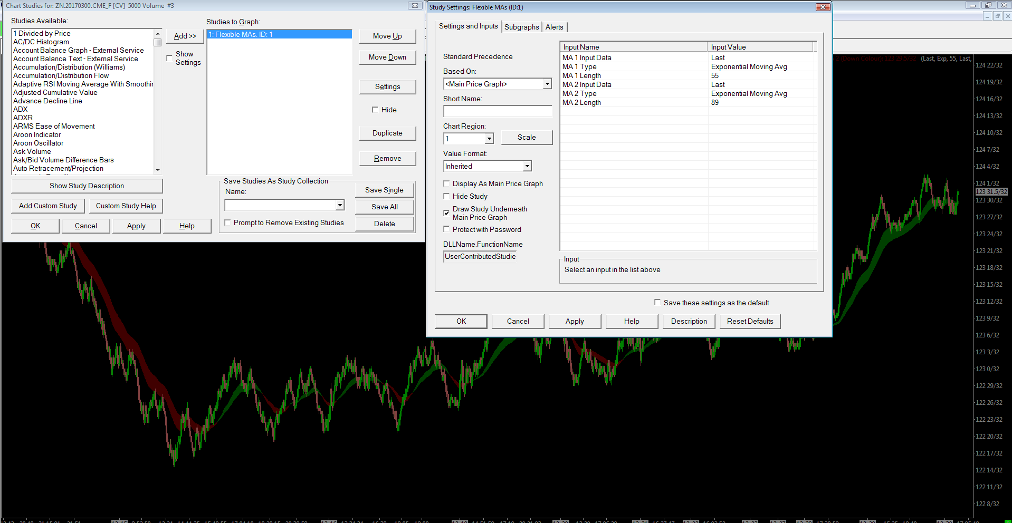Select the MA 1 Length input row

coord(689,75)
